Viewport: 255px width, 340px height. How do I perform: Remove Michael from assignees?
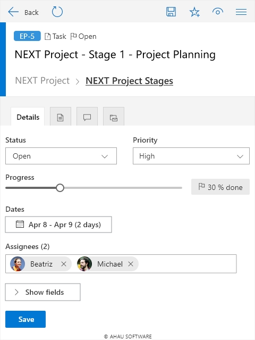pyautogui.click(x=131, y=264)
